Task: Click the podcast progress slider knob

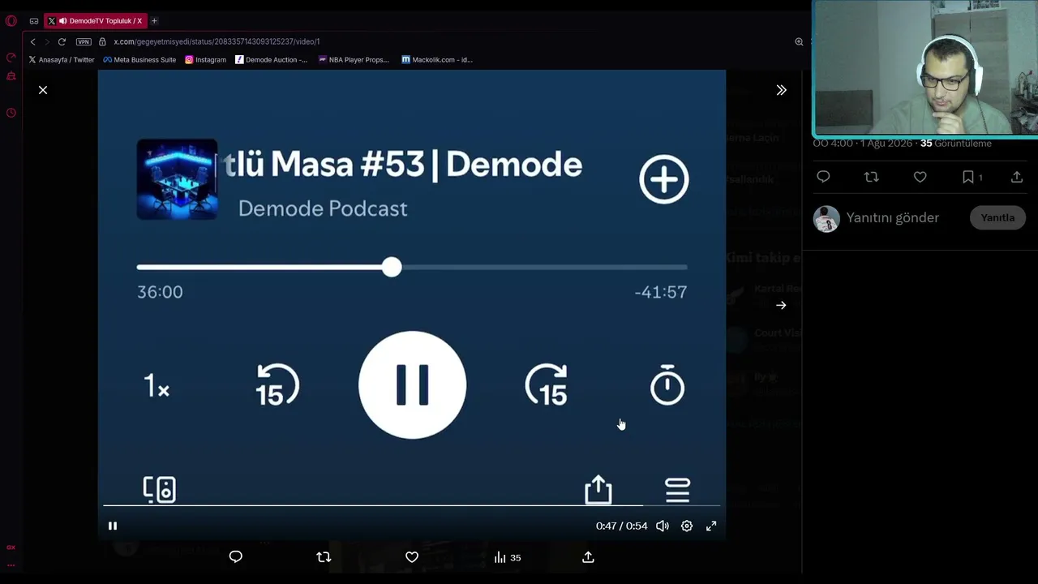Action: tap(392, 267)
